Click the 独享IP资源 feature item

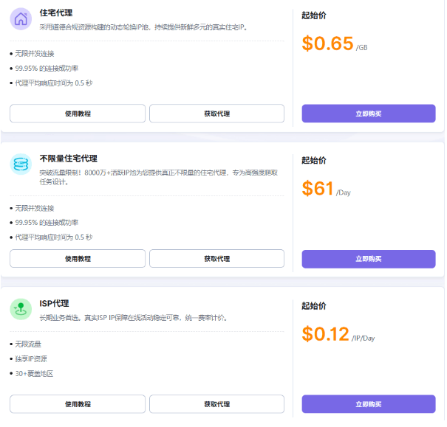click(x=31, y=359)
